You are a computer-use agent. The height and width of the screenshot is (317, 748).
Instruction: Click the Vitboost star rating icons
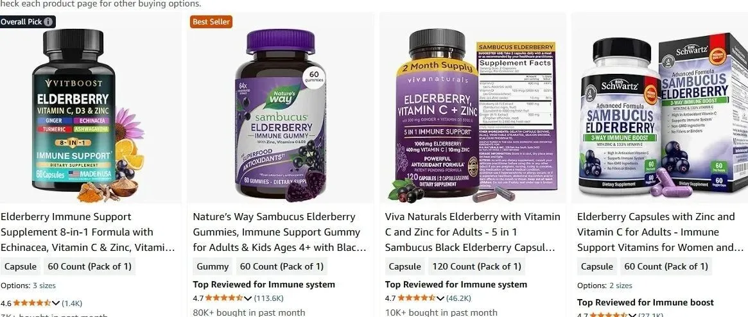(x=32, y=303)
